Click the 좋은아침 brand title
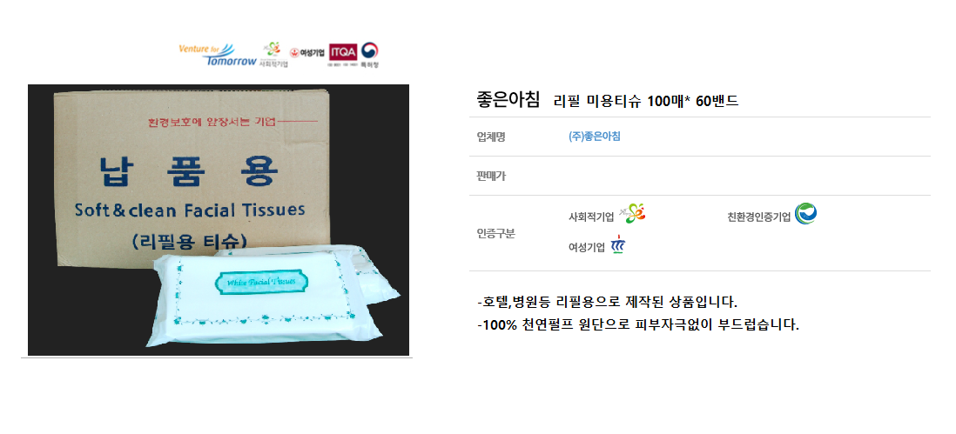 click(x=508, y=100)
